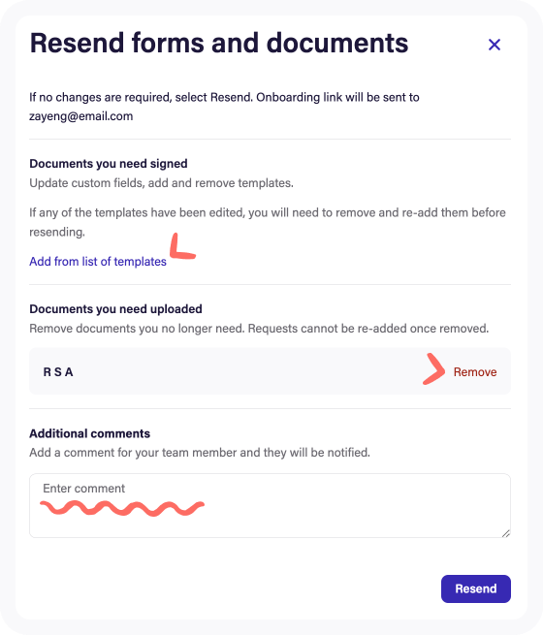
Task: Click the zayeng@email.com address text
Action: pos(81,116)
